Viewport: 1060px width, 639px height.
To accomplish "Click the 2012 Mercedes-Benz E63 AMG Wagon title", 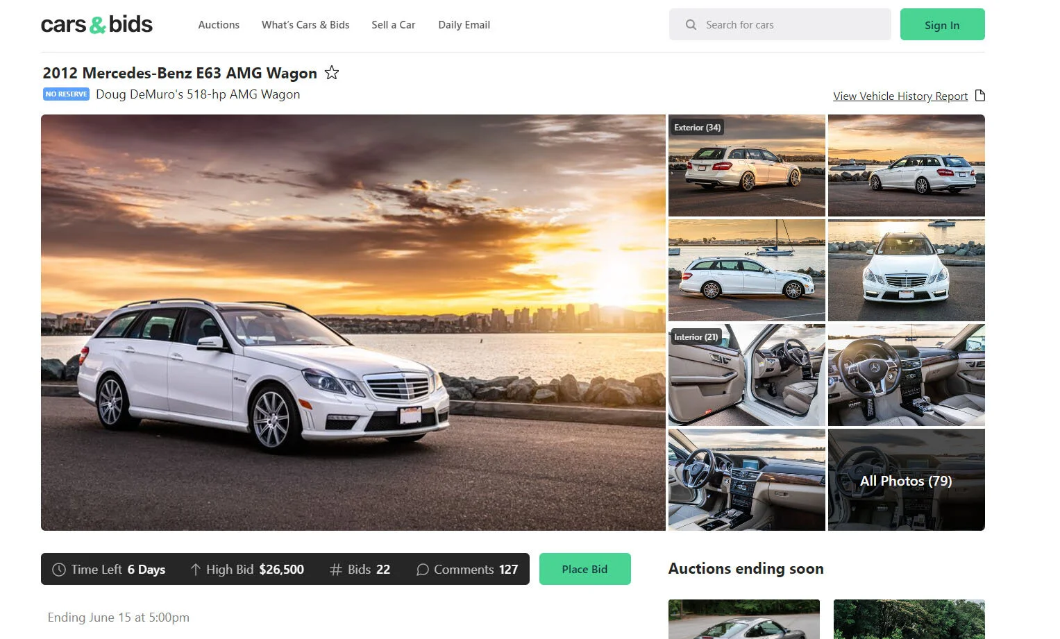I will [180, 73].
